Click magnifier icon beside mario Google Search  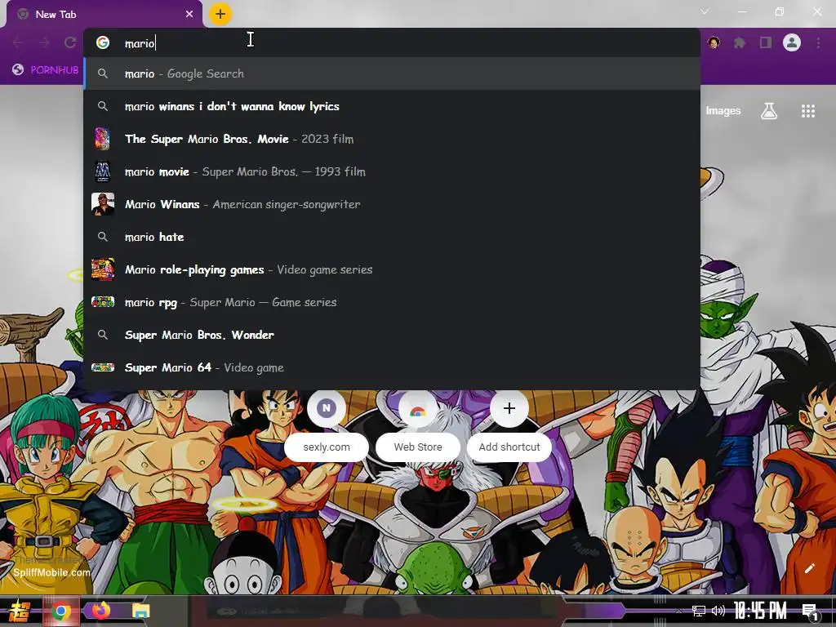click(103, 73)
